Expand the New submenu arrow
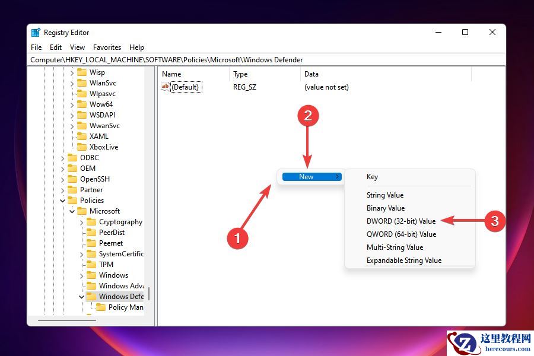The image size is (534, 356). [x=338, y=176]
